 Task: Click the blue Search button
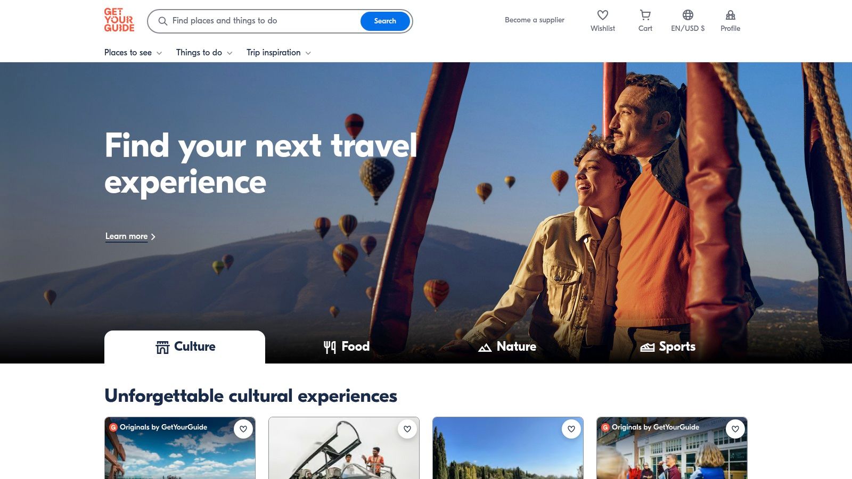[385, 21]
